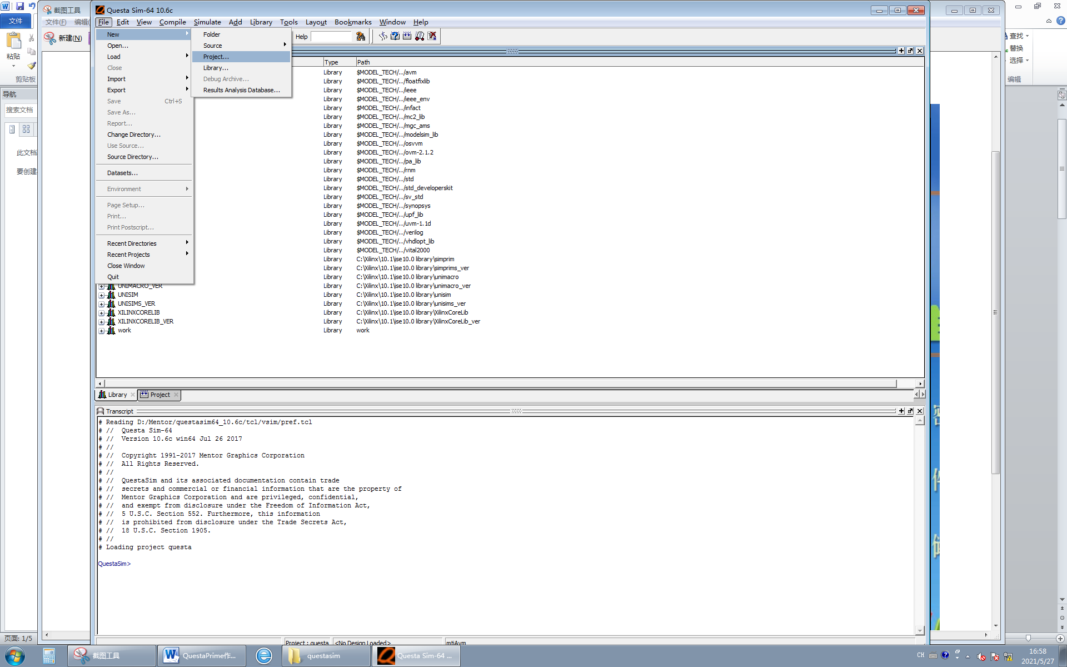Screen dimensions: 1067x667
Task: Expand the UNISIM library node
Action: [102, 295]
